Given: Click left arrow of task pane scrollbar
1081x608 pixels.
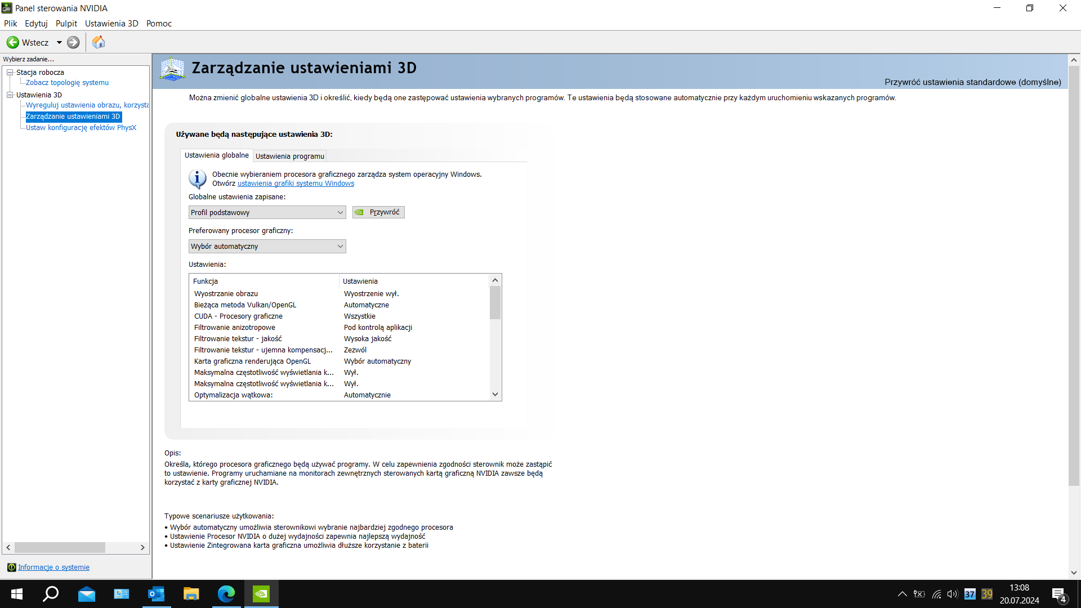Looking at the screenshot, I should point(8,548).
